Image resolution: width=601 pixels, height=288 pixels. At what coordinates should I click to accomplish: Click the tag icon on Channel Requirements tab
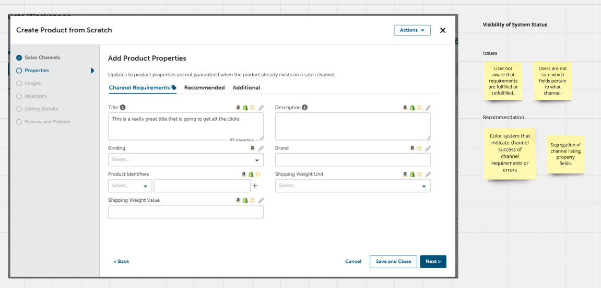coord(174,88)
